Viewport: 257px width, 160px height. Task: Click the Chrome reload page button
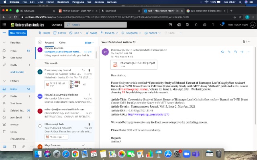[15, 17]
